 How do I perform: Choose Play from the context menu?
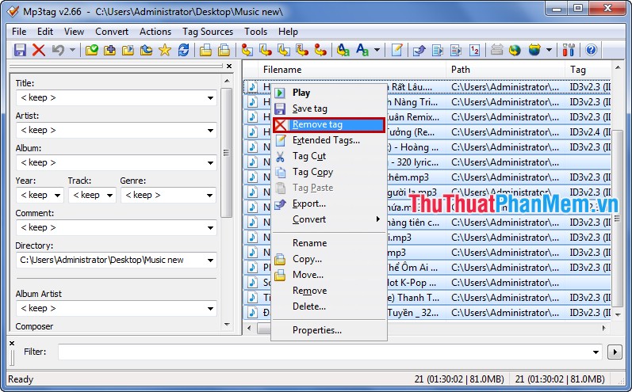329,93
